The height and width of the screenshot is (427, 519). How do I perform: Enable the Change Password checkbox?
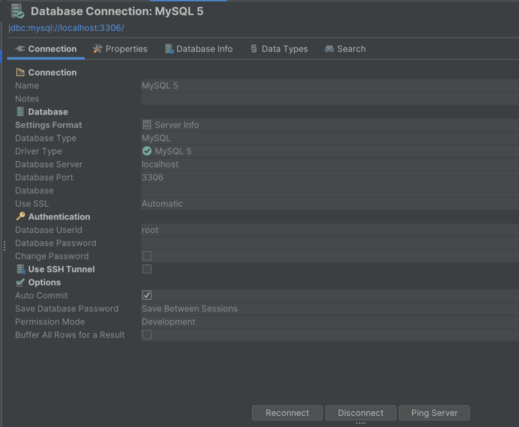tap(147, 256)
